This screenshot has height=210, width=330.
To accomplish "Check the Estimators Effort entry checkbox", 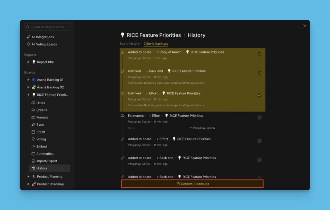I will (259, 117).
